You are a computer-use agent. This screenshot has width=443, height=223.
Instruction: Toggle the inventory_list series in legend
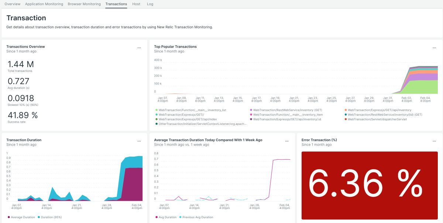coord(192,110)
